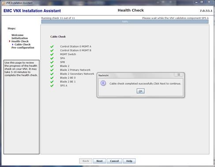Select the Cable Check sub-step
This screenshot has width=215, height=167.
(x=23, y=45)
